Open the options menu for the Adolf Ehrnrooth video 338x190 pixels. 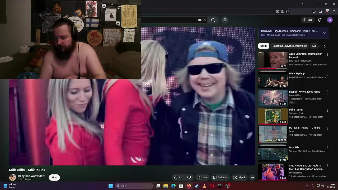click(328, 54)
